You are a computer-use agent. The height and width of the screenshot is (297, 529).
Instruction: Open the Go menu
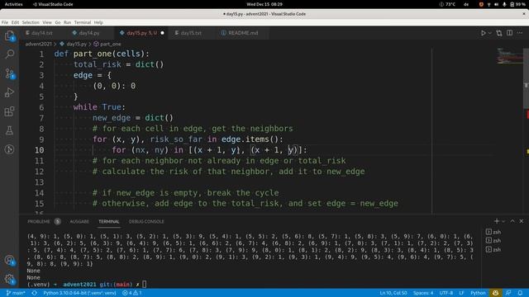click(58, 22)
